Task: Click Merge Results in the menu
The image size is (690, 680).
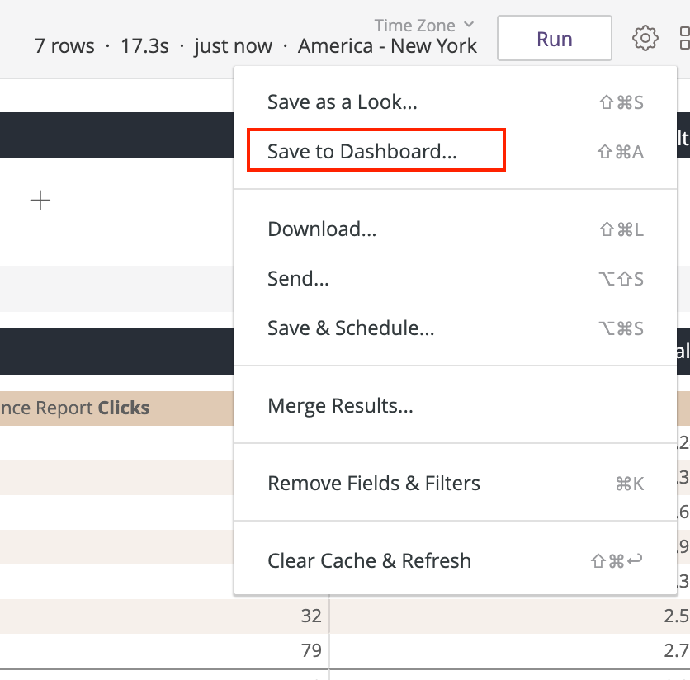Action: pyautogui.click(x=340, y=406)
